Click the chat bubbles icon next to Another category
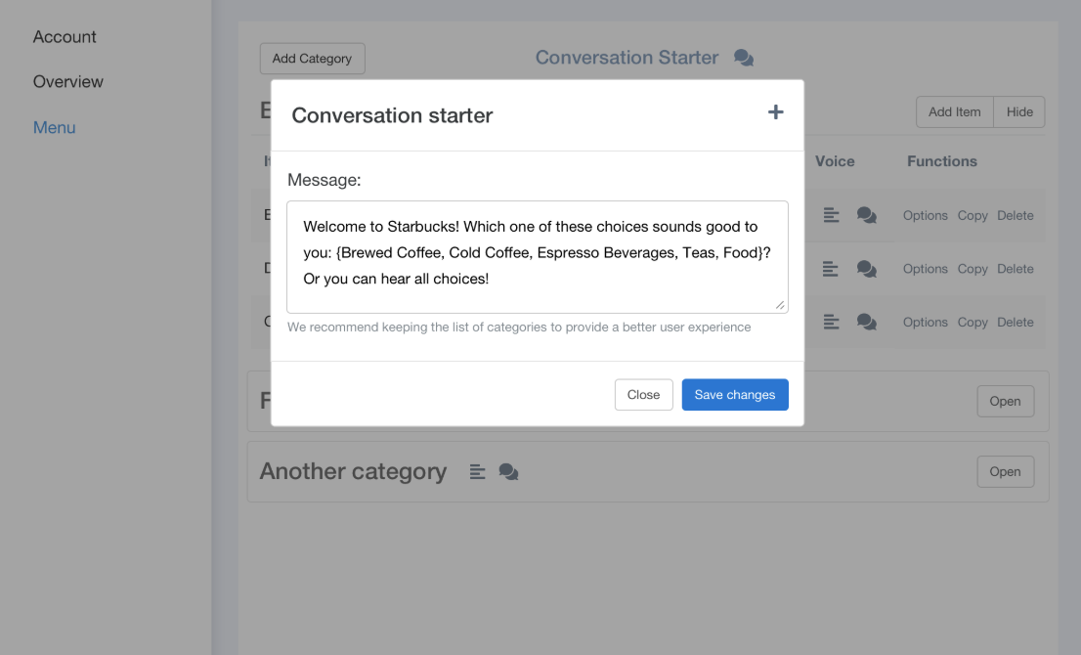This screenshot has height=655, width=1081. [x=509, y=471]
